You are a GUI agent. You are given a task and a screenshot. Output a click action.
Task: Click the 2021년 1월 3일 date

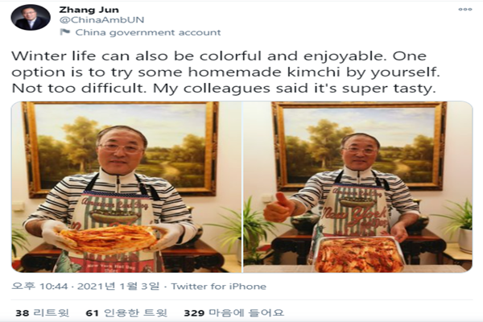(118, 287)
